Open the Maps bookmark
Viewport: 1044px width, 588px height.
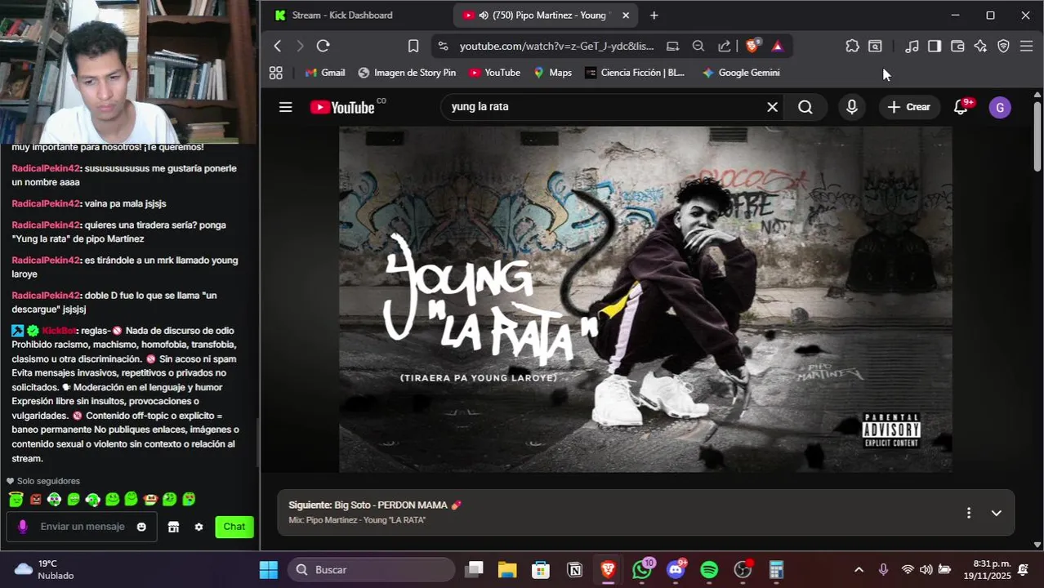(552, 73)
